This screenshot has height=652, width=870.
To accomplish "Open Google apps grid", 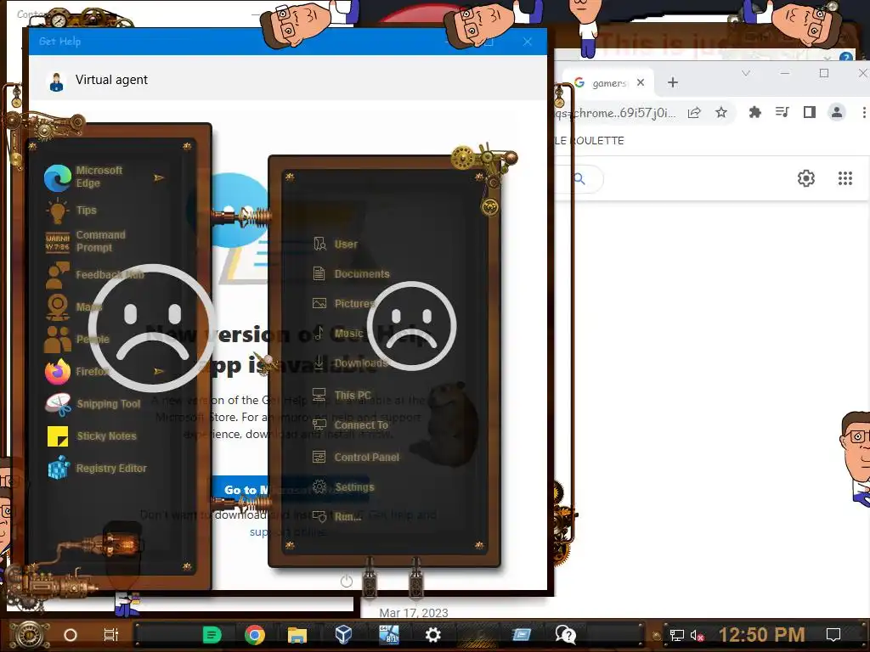I will (x=845, y=178).
